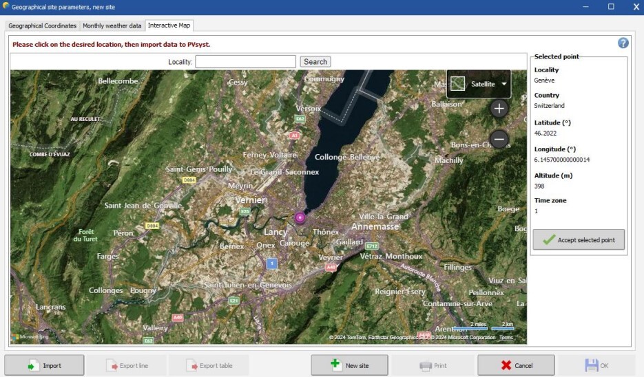Maximize the Geographical site parameters window
This screenshot has width=644, height=377.
click(x=610, y=7)
